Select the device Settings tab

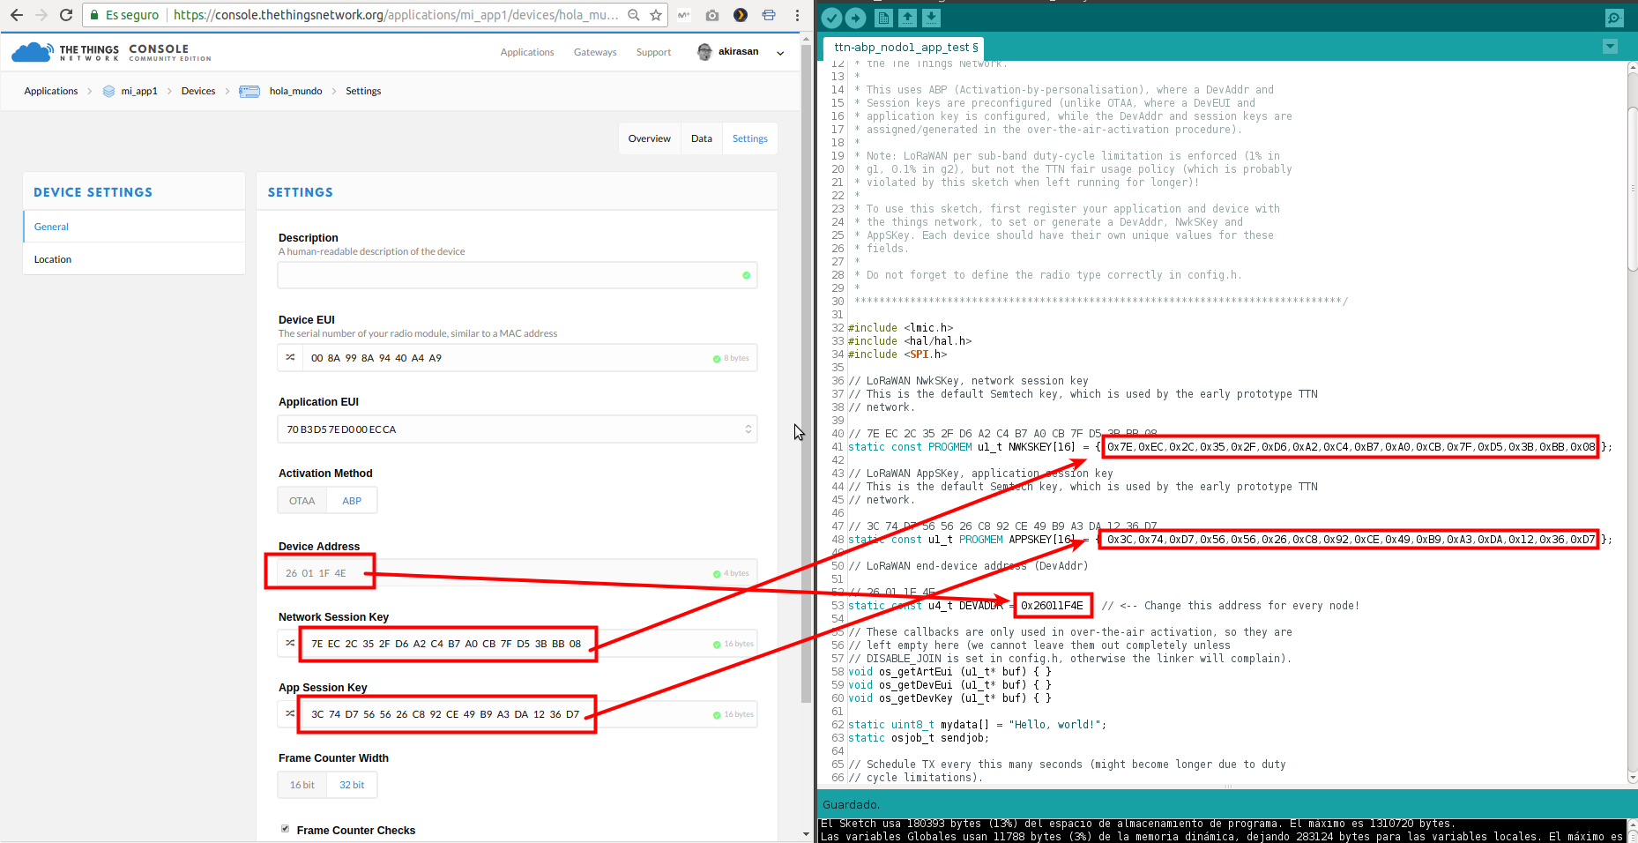[x=750, y=138]
